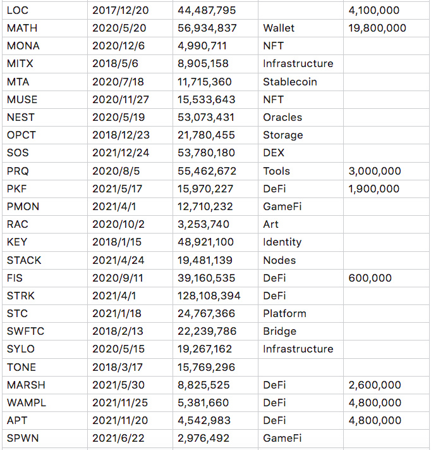Click the SWFTC Bridge category cell
Viewport: 431px width, 450px height.
[x=301, y=332]
